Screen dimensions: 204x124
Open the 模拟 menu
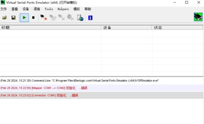(76, 9)
